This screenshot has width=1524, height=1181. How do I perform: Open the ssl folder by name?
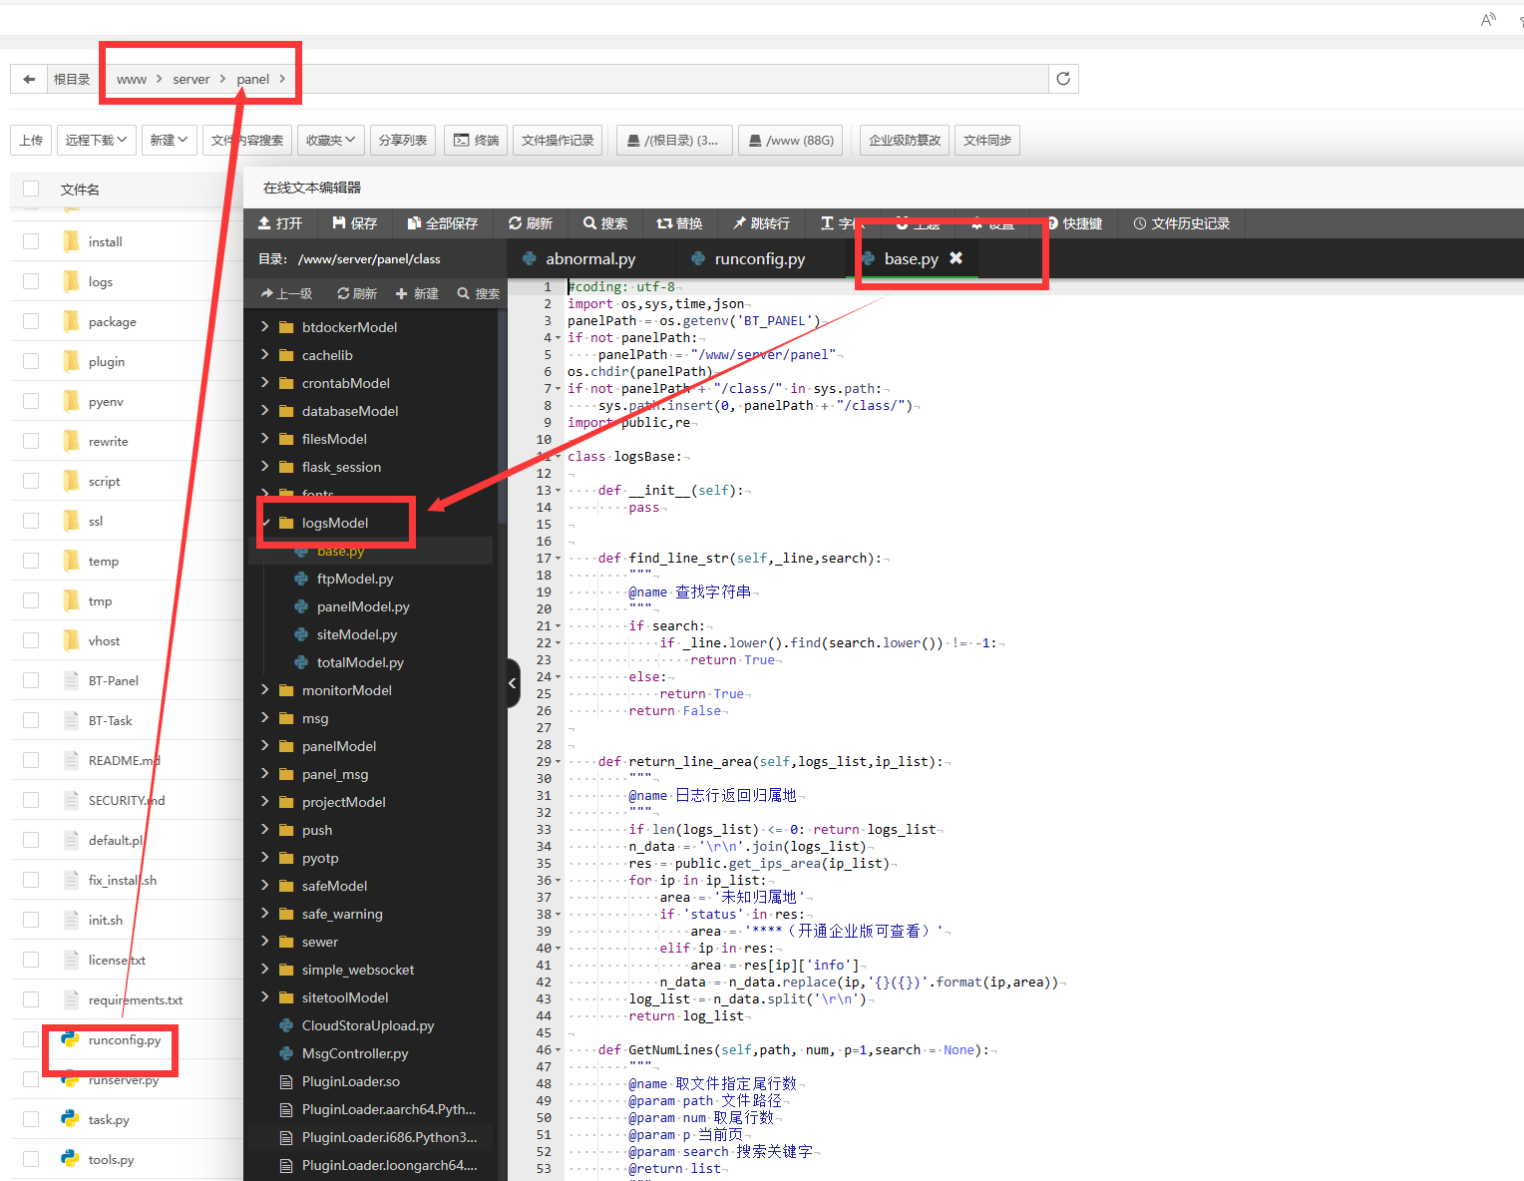point(96,521)
